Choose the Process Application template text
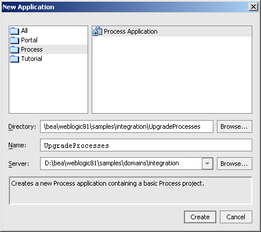Viewport: 261px width, 232px height. point(130,31)
